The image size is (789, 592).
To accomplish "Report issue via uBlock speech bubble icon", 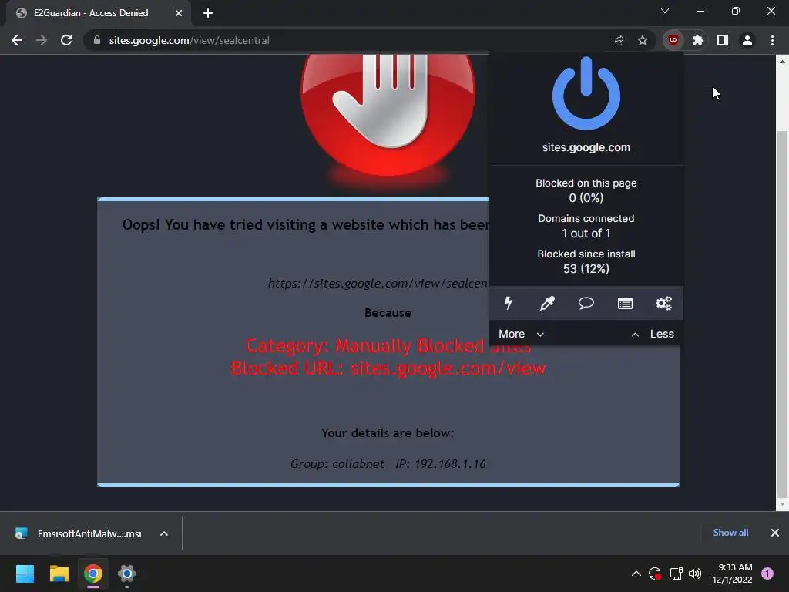I will pyautogui.click(x=586, y=303).
